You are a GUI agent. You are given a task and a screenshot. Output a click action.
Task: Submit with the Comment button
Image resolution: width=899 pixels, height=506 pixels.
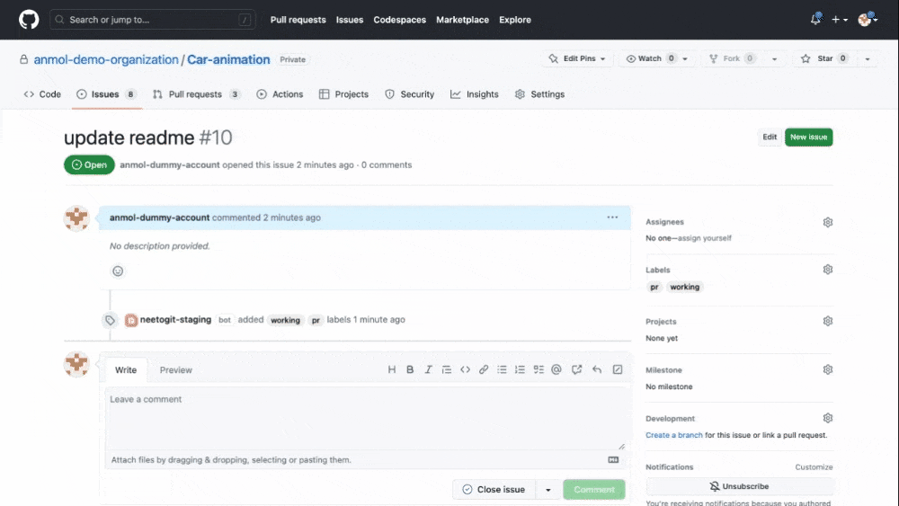pyautogui.click(x=594, y=490)
